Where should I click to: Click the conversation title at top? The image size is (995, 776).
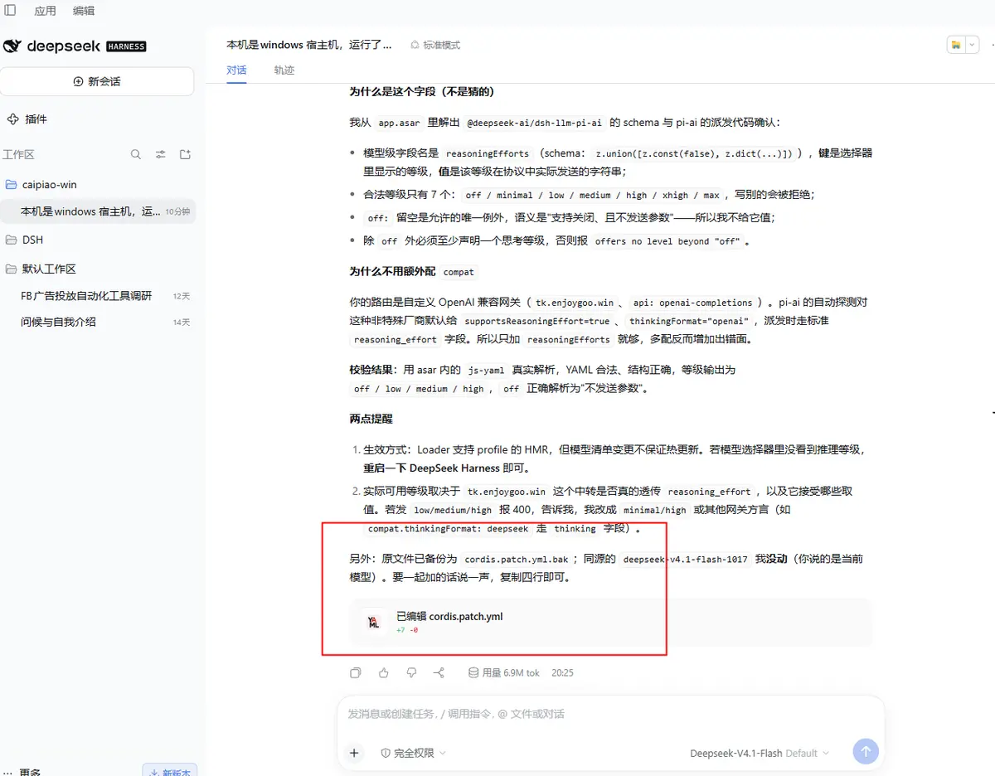(x=309, y=45)
